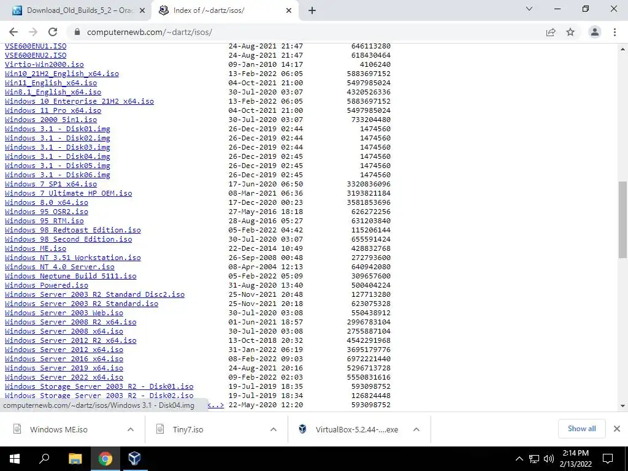The width and height of the screenshot is (628, 471).
Task: Open Windows 2000 5in1.iso link
Action: (x=51, y=120)
